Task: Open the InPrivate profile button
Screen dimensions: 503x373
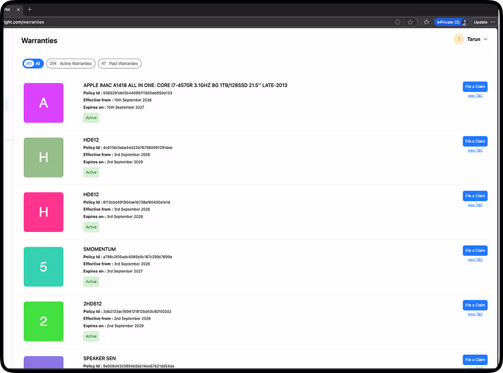Action: [x=452, y=22]
